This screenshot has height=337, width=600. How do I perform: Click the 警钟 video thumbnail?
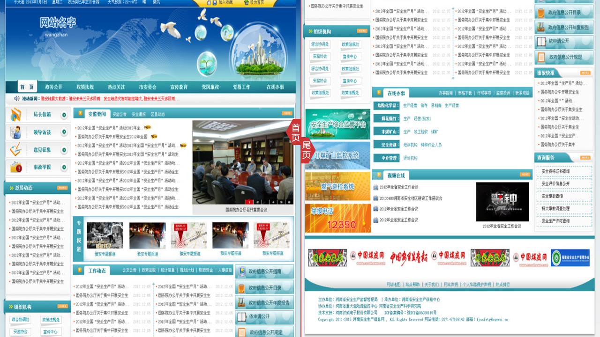coord(502,202)
